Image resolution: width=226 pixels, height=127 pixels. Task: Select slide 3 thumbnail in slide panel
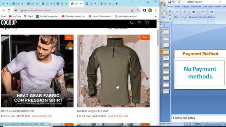tap(166, 45)
